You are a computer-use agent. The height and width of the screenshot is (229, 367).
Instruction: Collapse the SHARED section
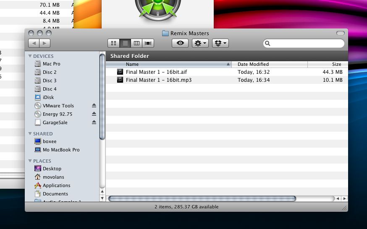tap(30, 134)
